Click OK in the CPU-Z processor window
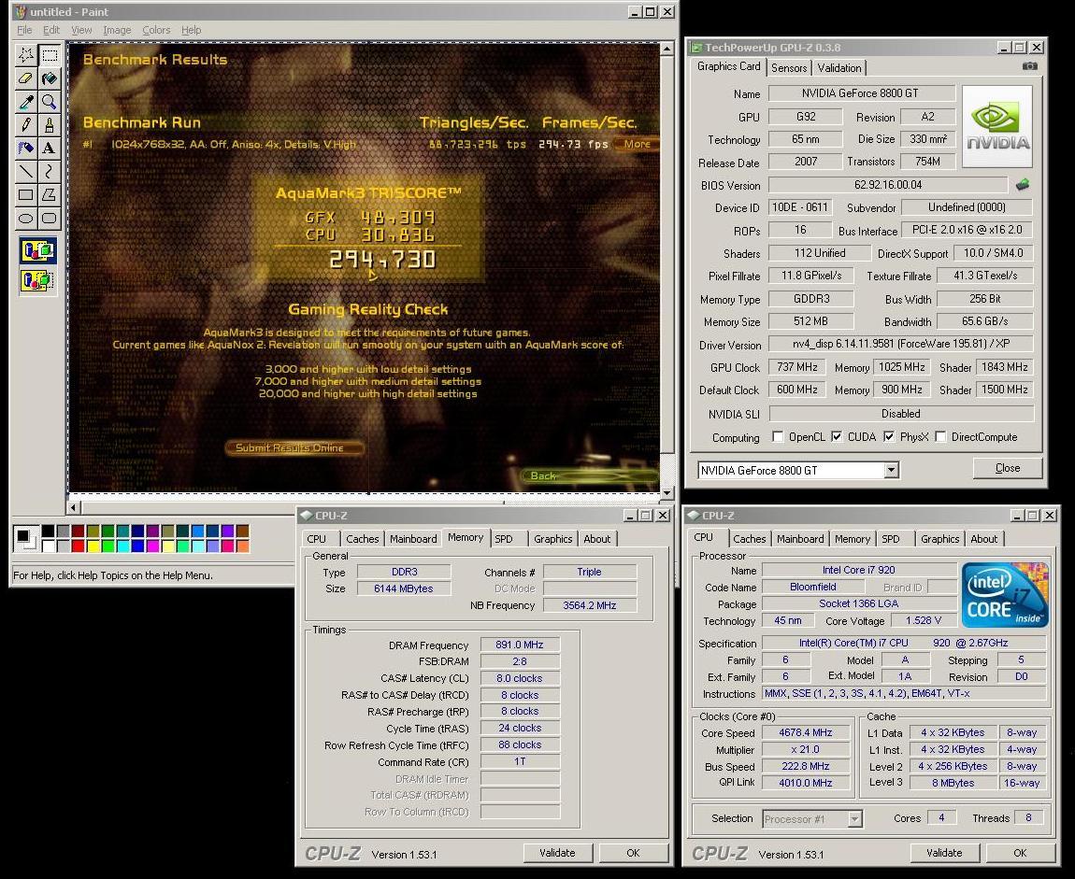The height and width of the screenshot is (879, 1075). pos(1020,853)
